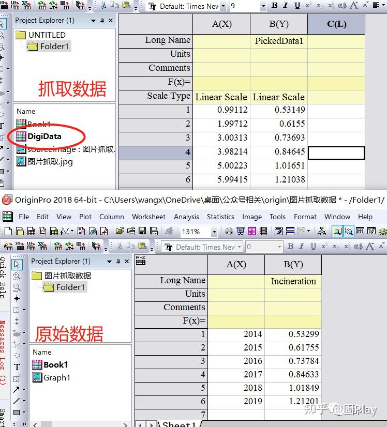The height and width of the screenshot is (427, 387).
Task: Click Superscript x² icon in upper toolbar
Action: click(308, 5)
